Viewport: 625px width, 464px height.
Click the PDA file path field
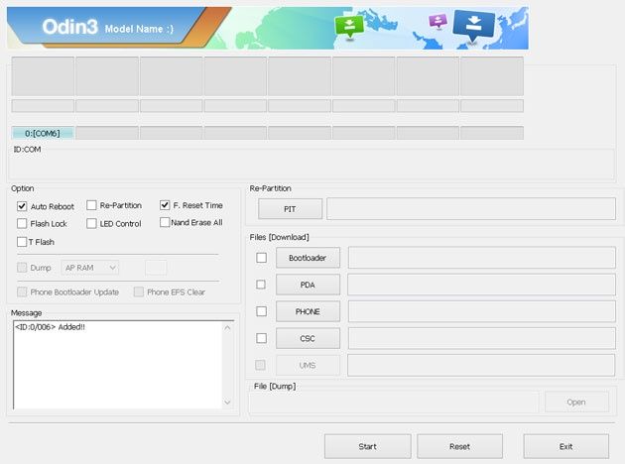tap(481, 285)
